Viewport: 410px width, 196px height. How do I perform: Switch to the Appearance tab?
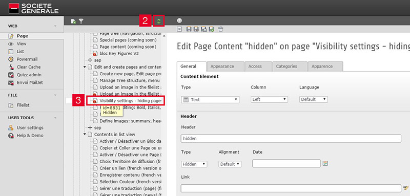[225, 67]
